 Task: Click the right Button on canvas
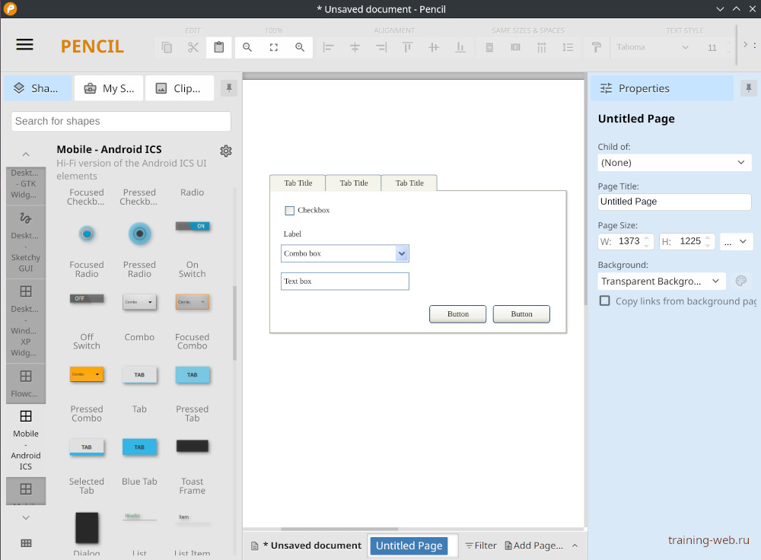point(521,314)
